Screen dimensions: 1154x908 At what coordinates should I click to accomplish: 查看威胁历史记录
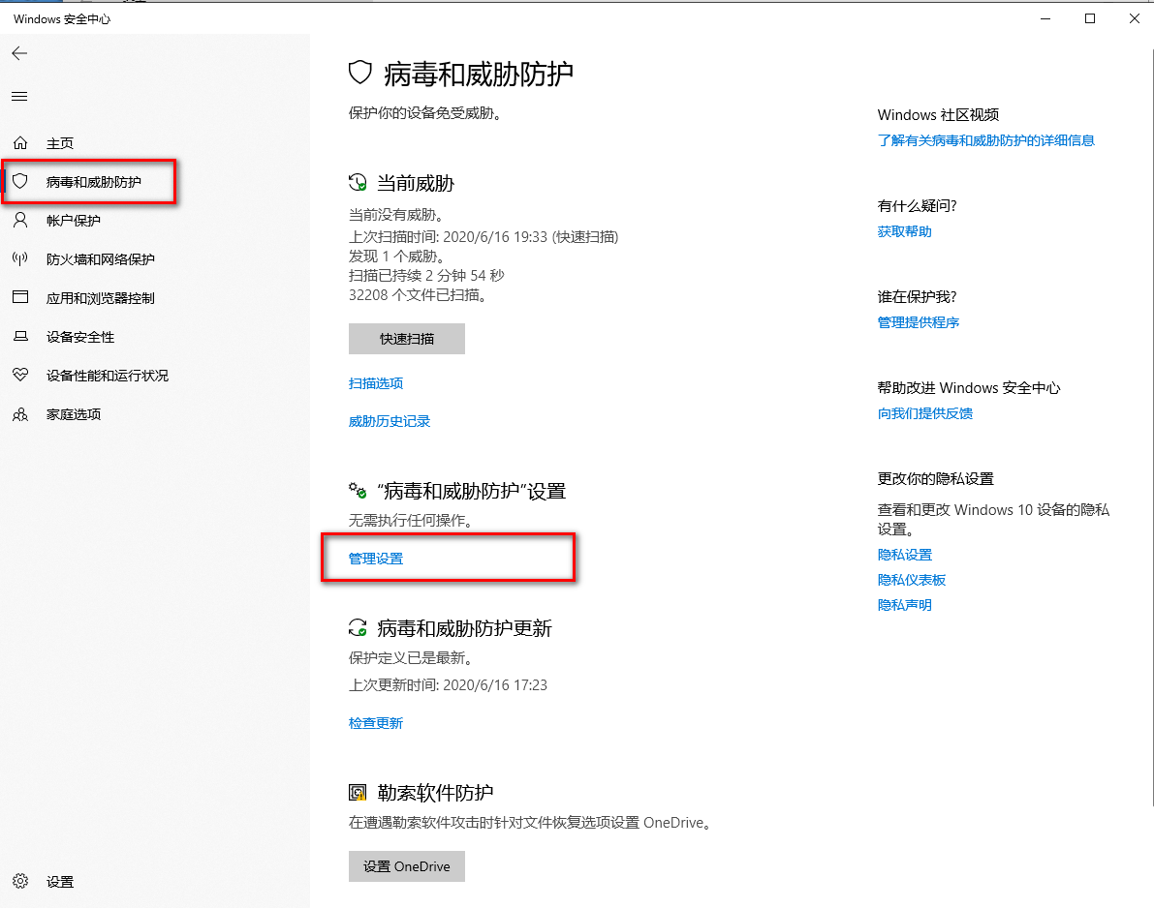coord(390,421)
